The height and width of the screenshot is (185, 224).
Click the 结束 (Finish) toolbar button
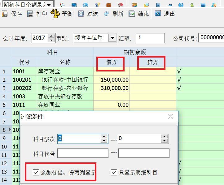[139, 14]
